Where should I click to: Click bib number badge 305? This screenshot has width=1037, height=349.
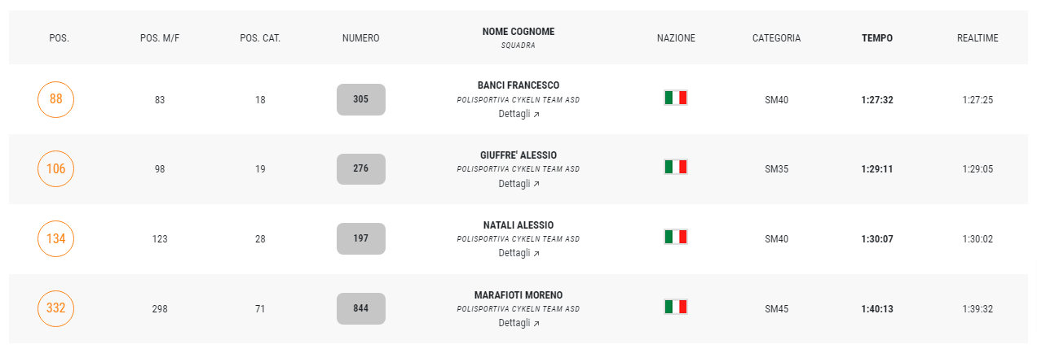(361, 99)
